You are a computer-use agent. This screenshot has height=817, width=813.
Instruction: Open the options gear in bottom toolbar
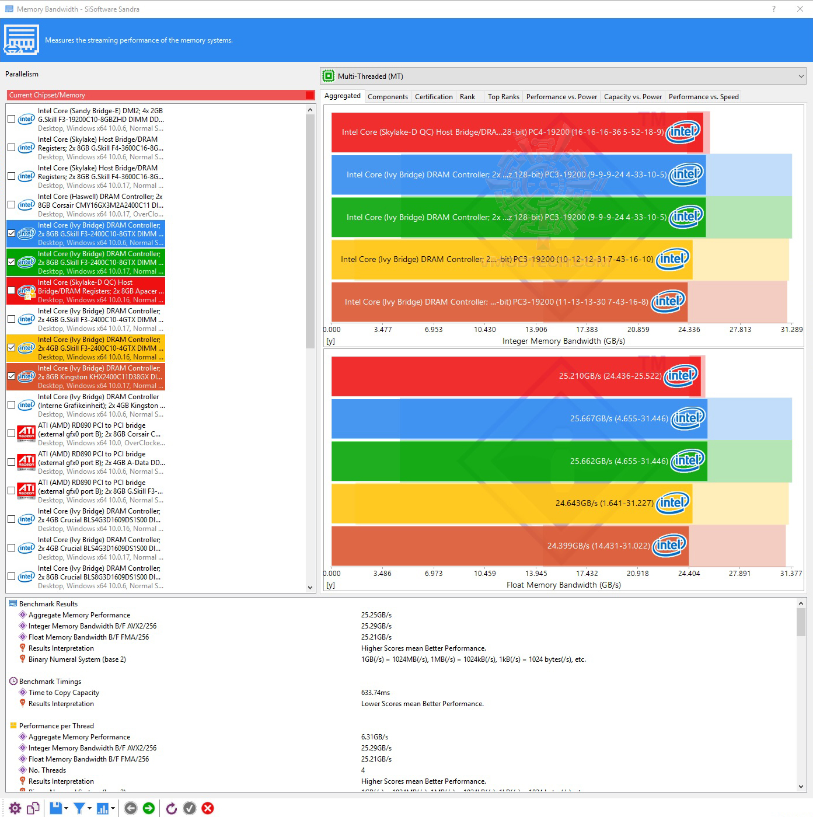point(15,808)
